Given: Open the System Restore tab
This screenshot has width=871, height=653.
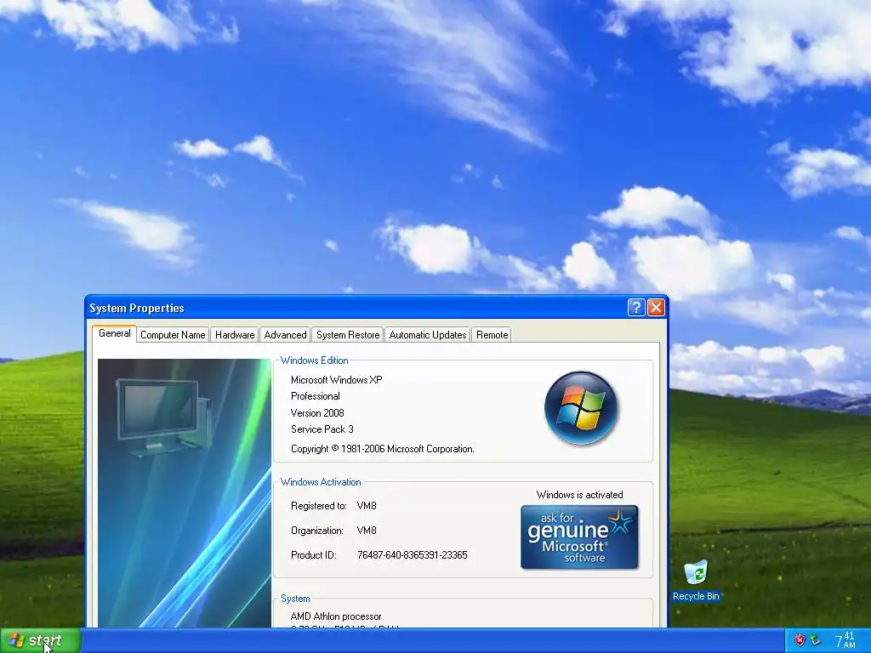Looking at the screenshot, I should pyautogui.click(x=348, y=335).
